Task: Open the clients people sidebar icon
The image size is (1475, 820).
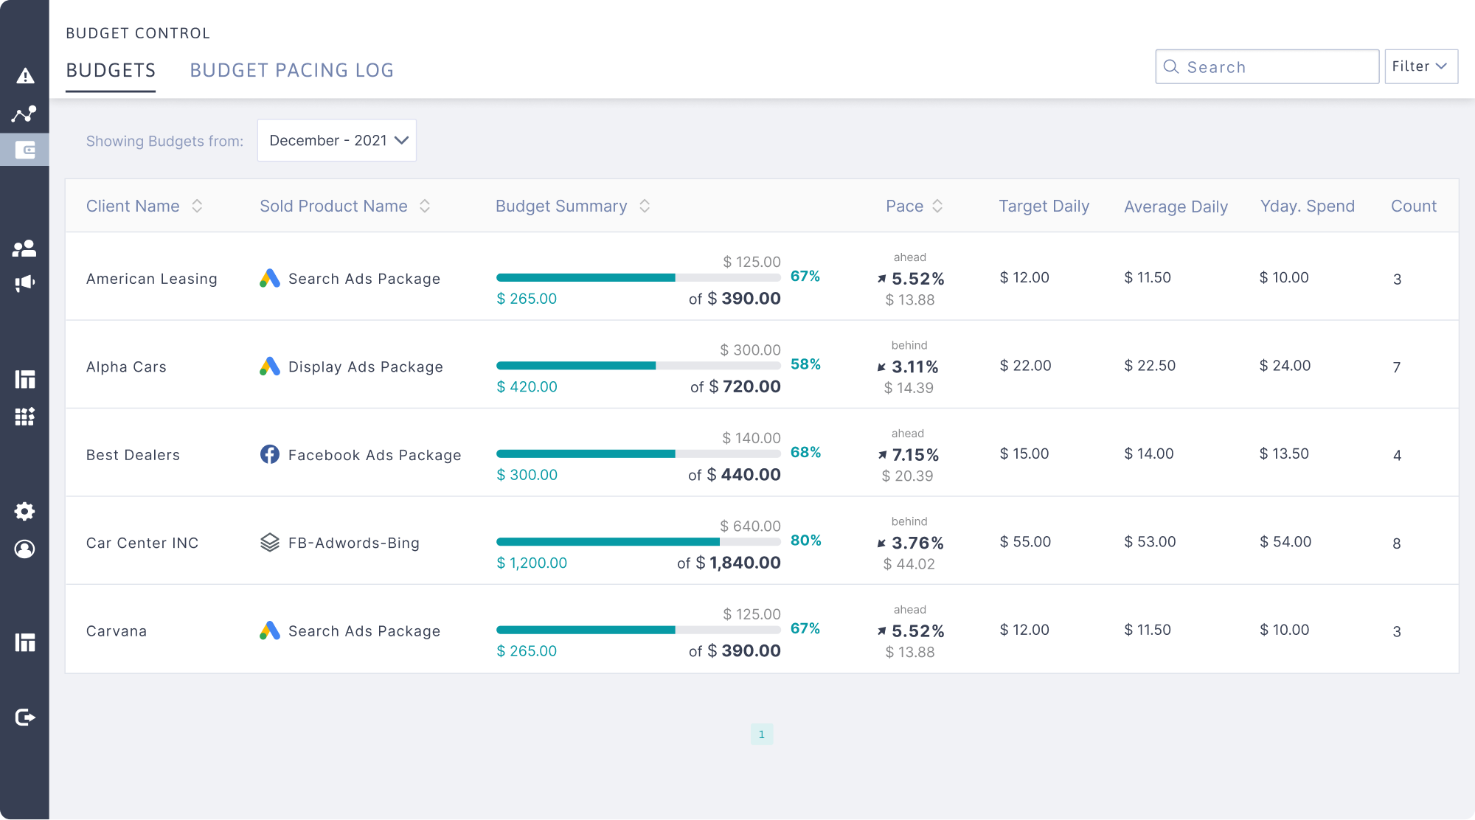Action: 24,249
